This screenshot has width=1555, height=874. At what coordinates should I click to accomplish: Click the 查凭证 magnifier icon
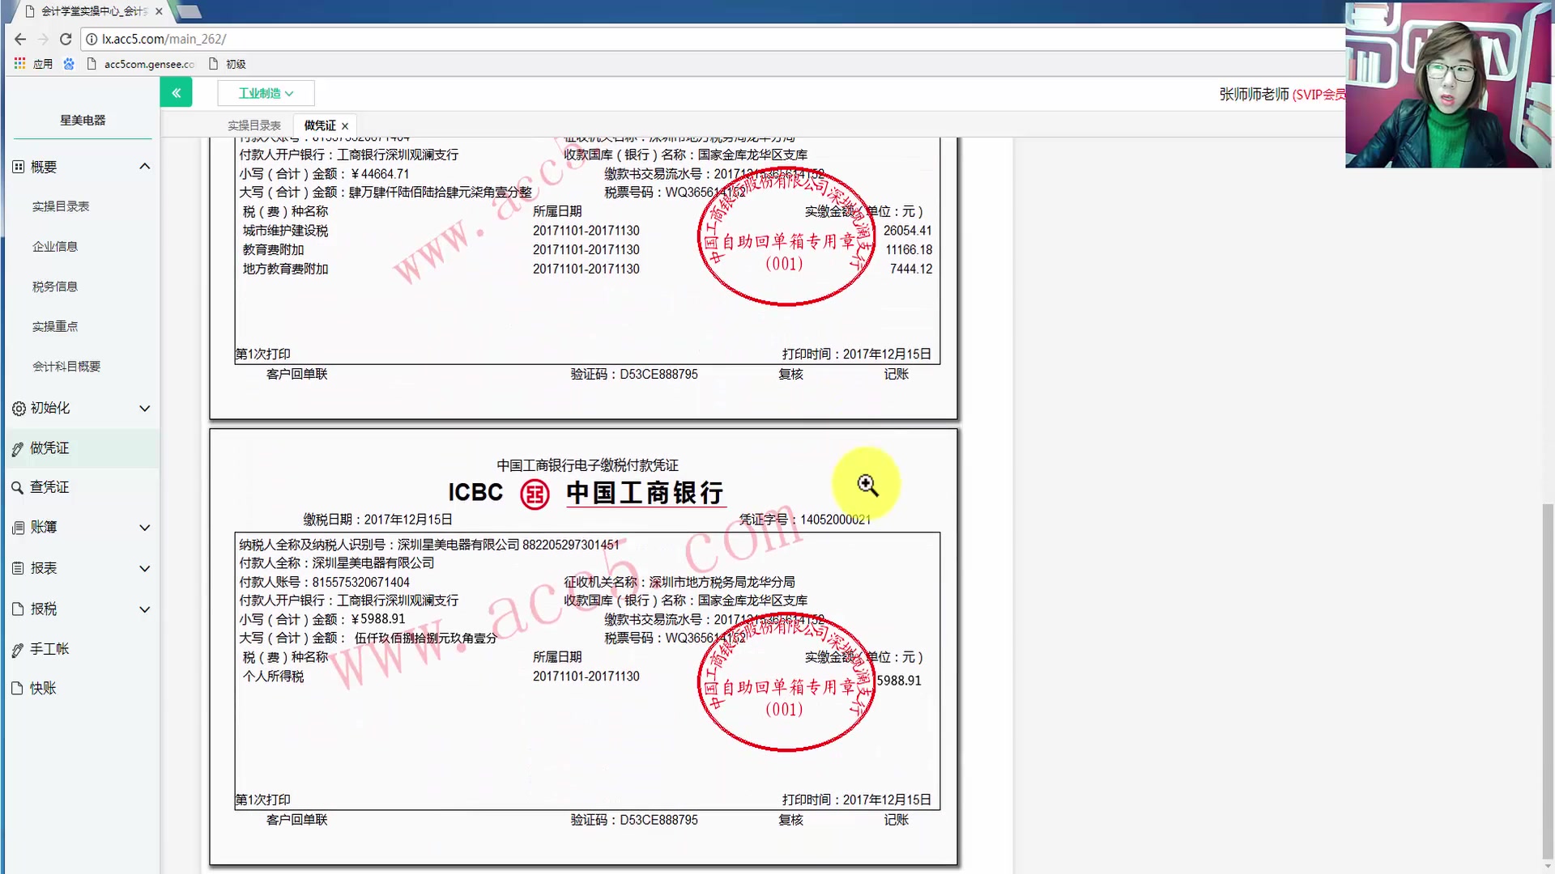[x=18, y=488]
